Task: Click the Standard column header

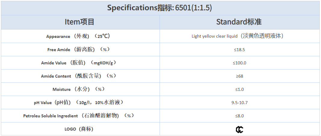Action: point(239,22)
